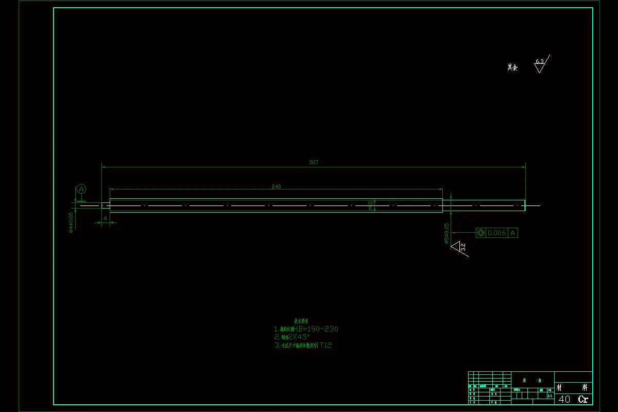Click datum reference A in tolerance frame
The image size is (618, 412).
point(513,233)
